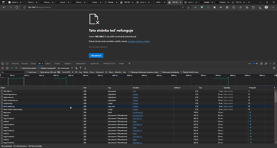Open the user profile avatar
This screenshot has width=277, height=148.
point(266,7)
